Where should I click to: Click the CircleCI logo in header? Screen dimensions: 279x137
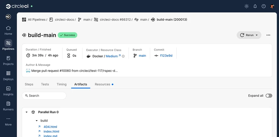tap(17, 6)
